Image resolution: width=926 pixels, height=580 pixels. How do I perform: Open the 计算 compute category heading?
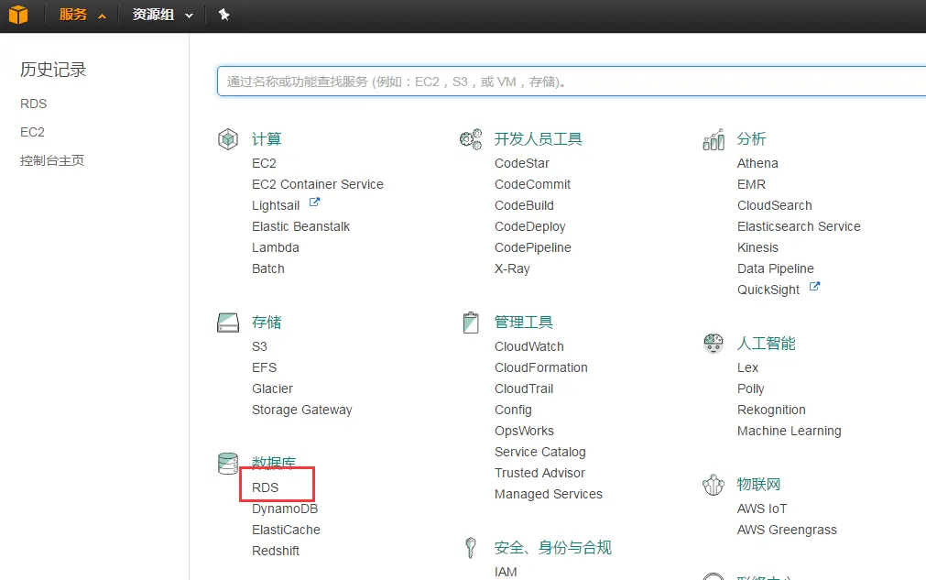[x=267, y=139]
